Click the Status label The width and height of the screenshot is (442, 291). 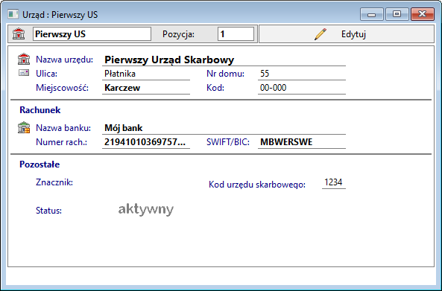48,211
